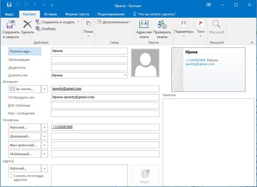Switch to the Контакт tab
Screen dimensions: 257x187
pos(30,14)
